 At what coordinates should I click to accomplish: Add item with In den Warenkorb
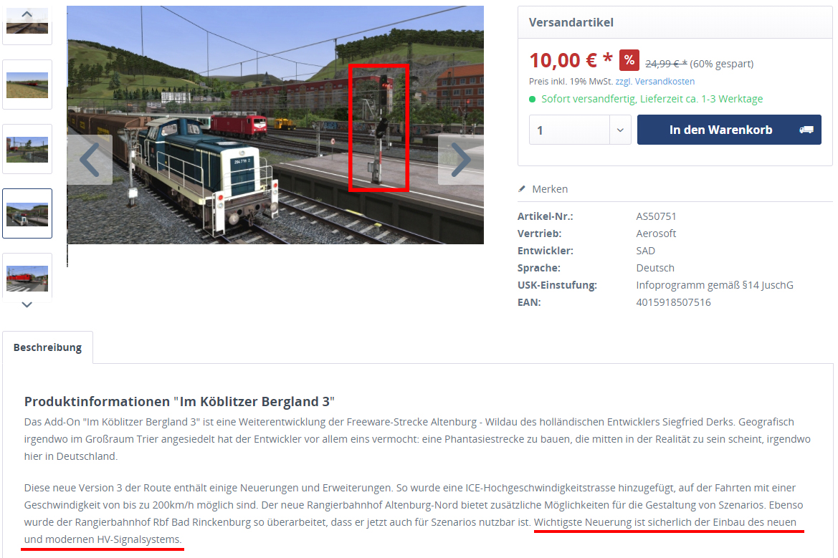(x=729, y=130)
